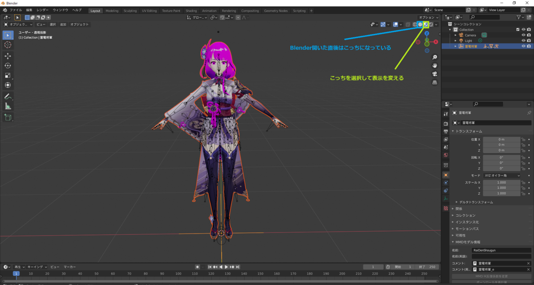Open the キーイング timeline menu
Viewport: 534px width, 285px height.
pyautogui.click(x=36, y=267)
